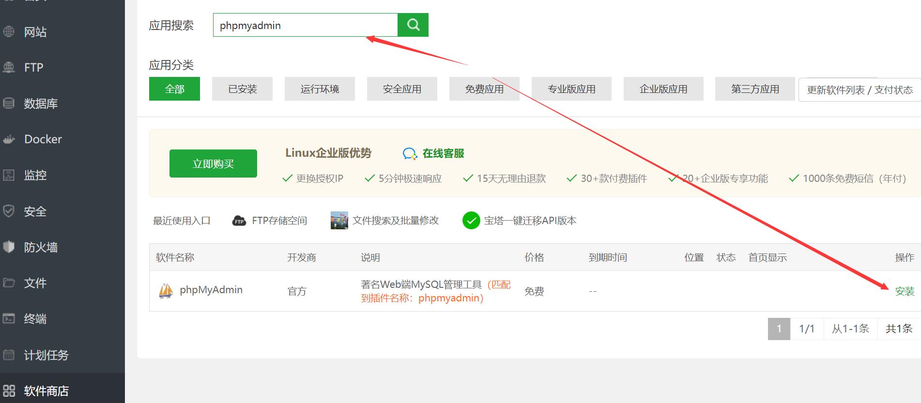Open the 在线客服 link
This screenshot has height=403, width=921.
pos(443,153)
